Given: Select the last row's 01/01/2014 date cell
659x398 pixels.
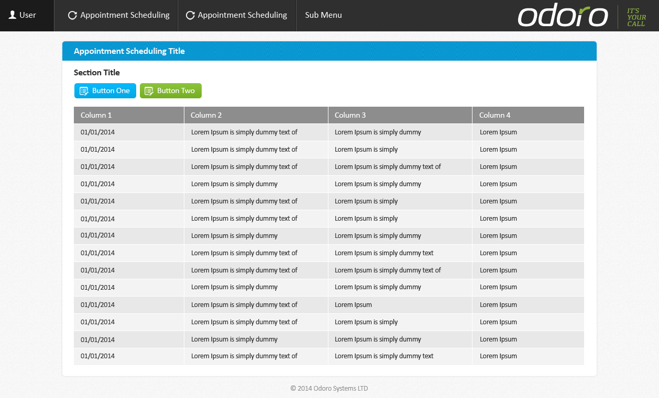Looking at the screenshot, I should [x=97, y=356].
